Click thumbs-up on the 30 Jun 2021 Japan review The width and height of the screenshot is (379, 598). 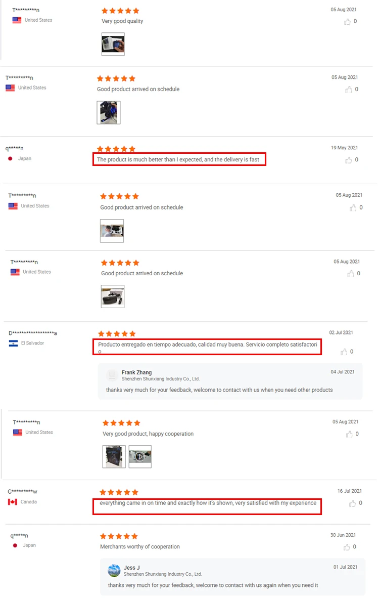coord(347,547)
